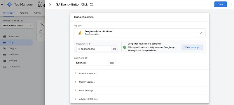Open Templates in the sidebar

pos(17,67)
